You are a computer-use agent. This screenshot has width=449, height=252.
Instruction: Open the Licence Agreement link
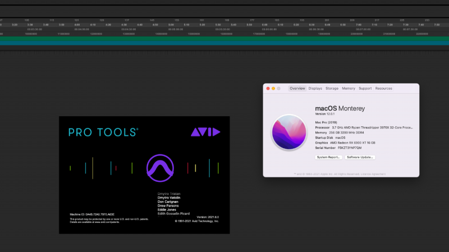[374, 174]
